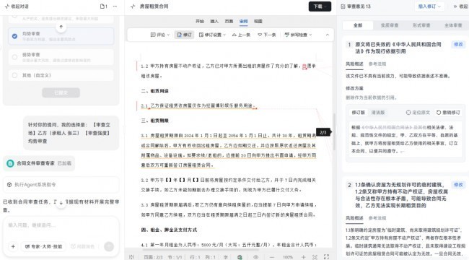Toggle the 修订 track changes tool
The width and height of the screenshot is (469, 260).
[184, 35]
